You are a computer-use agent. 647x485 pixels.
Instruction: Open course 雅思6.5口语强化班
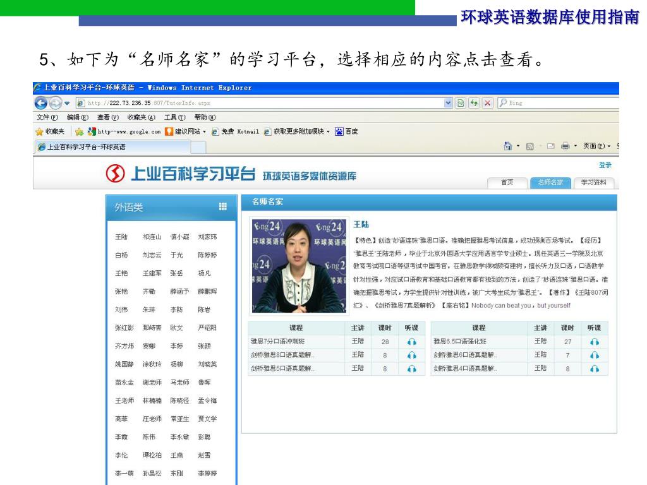tap(460, 342)
